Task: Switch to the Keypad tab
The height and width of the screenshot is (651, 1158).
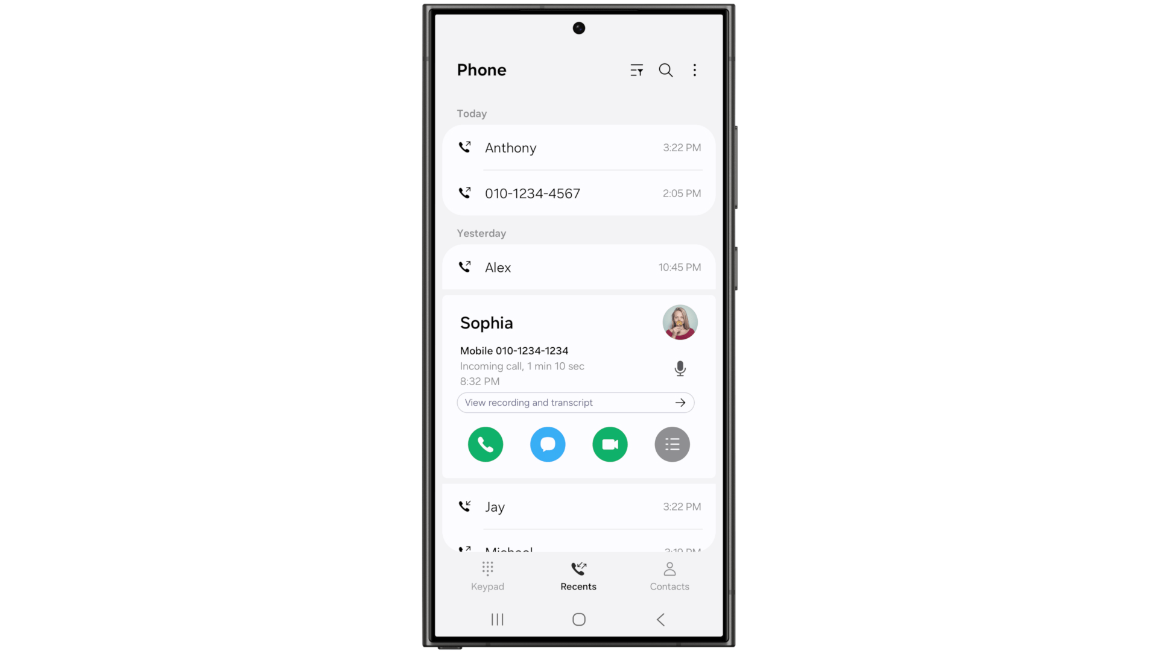Action: click(x=487, y=574)
